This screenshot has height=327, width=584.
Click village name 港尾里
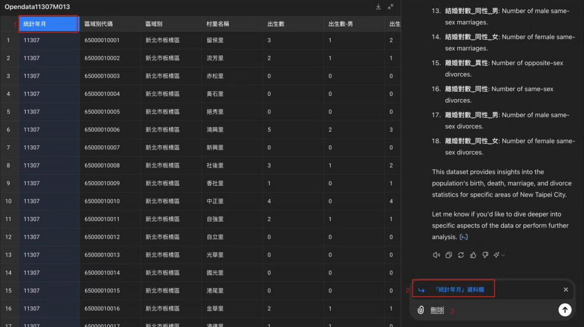click(x=215, y=291)
